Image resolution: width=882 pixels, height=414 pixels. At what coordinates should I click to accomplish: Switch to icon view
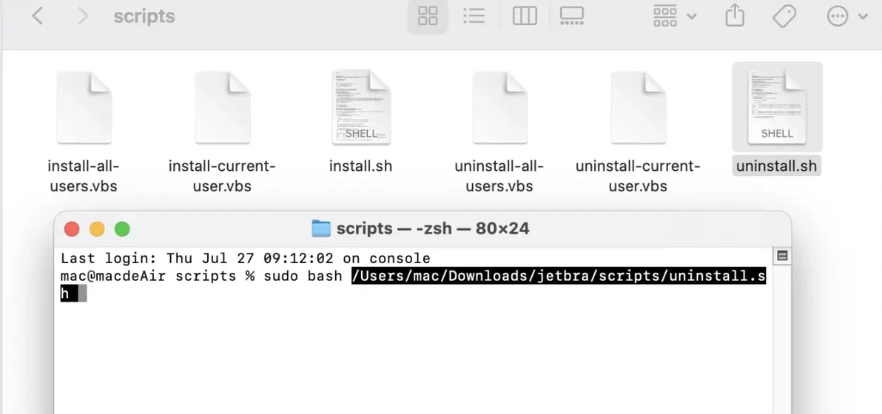(x=428, y=16)
